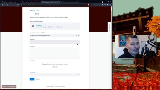Click the headset icon beside Get Support

33,26
